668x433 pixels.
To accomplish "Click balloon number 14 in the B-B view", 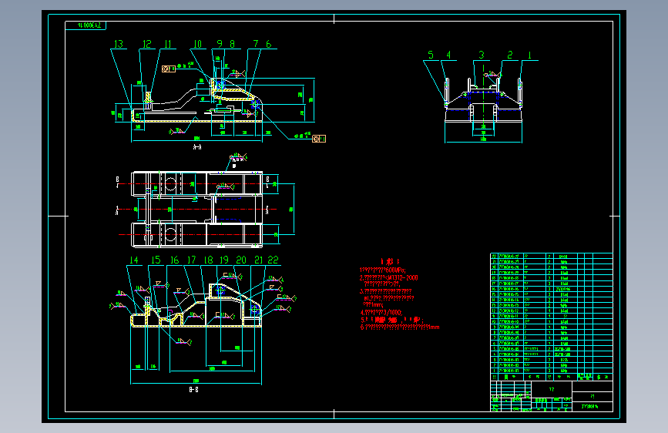I will [134, 260].
